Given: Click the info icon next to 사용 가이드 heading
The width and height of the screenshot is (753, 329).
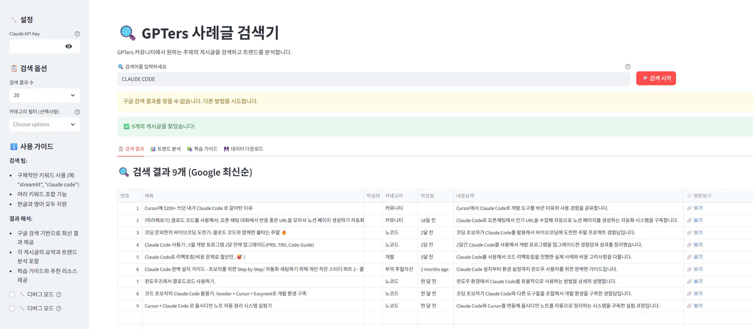Looking at the screenshot, I should (x=14, y=146).
